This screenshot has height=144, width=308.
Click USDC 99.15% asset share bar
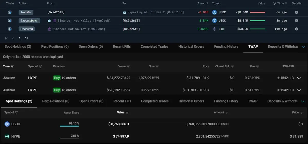click(70, 126)
